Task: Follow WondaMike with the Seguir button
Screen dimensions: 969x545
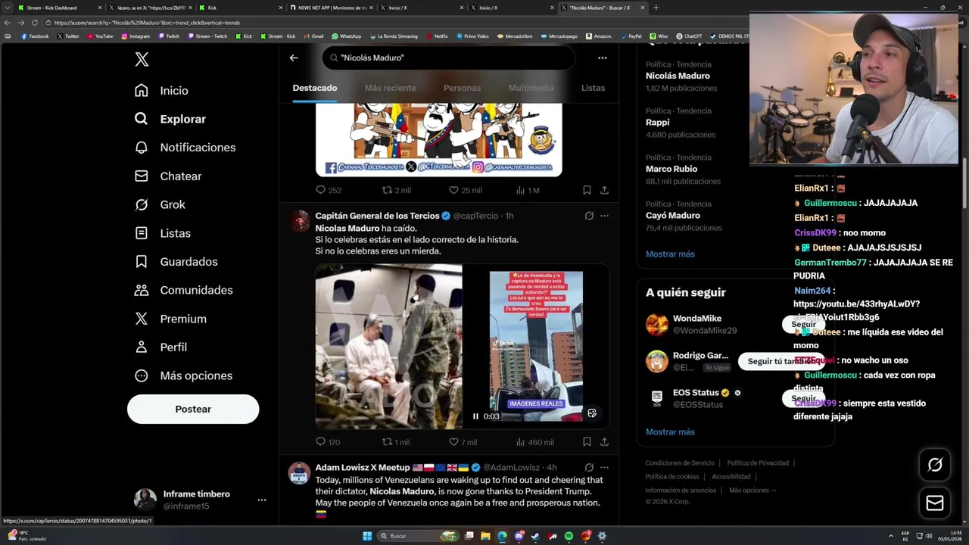Action: click(803, 324)
